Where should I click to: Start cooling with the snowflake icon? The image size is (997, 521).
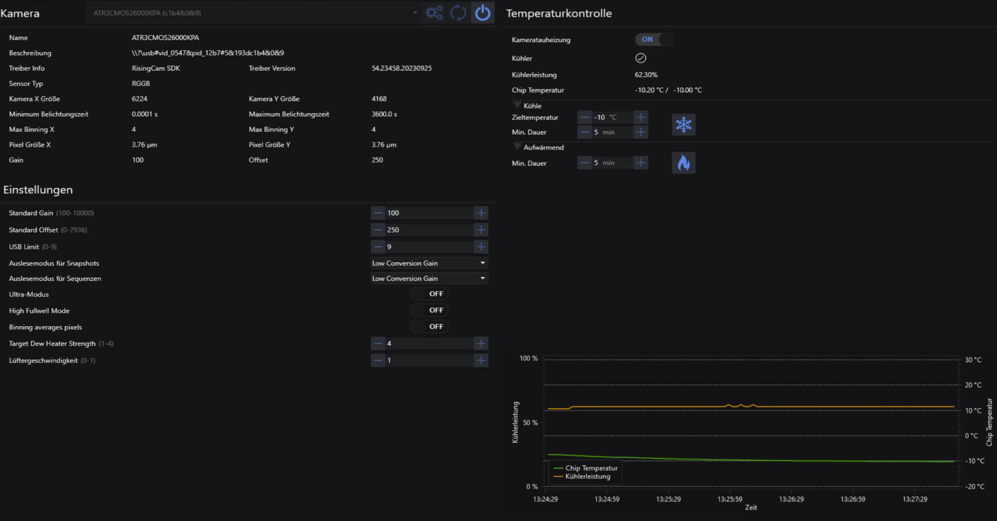point(683,125)
